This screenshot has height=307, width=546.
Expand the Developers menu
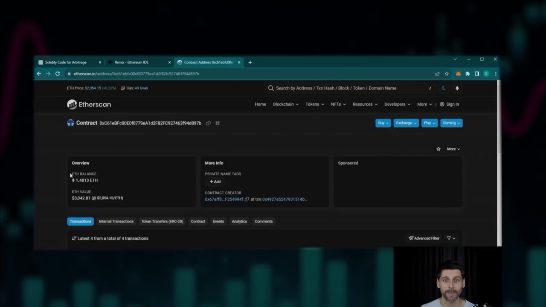(397, 104)
